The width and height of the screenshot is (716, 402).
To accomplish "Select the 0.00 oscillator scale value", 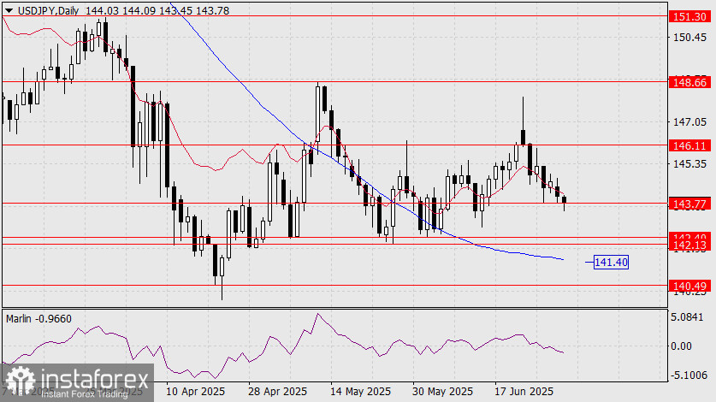I will (x=681, y=346).
